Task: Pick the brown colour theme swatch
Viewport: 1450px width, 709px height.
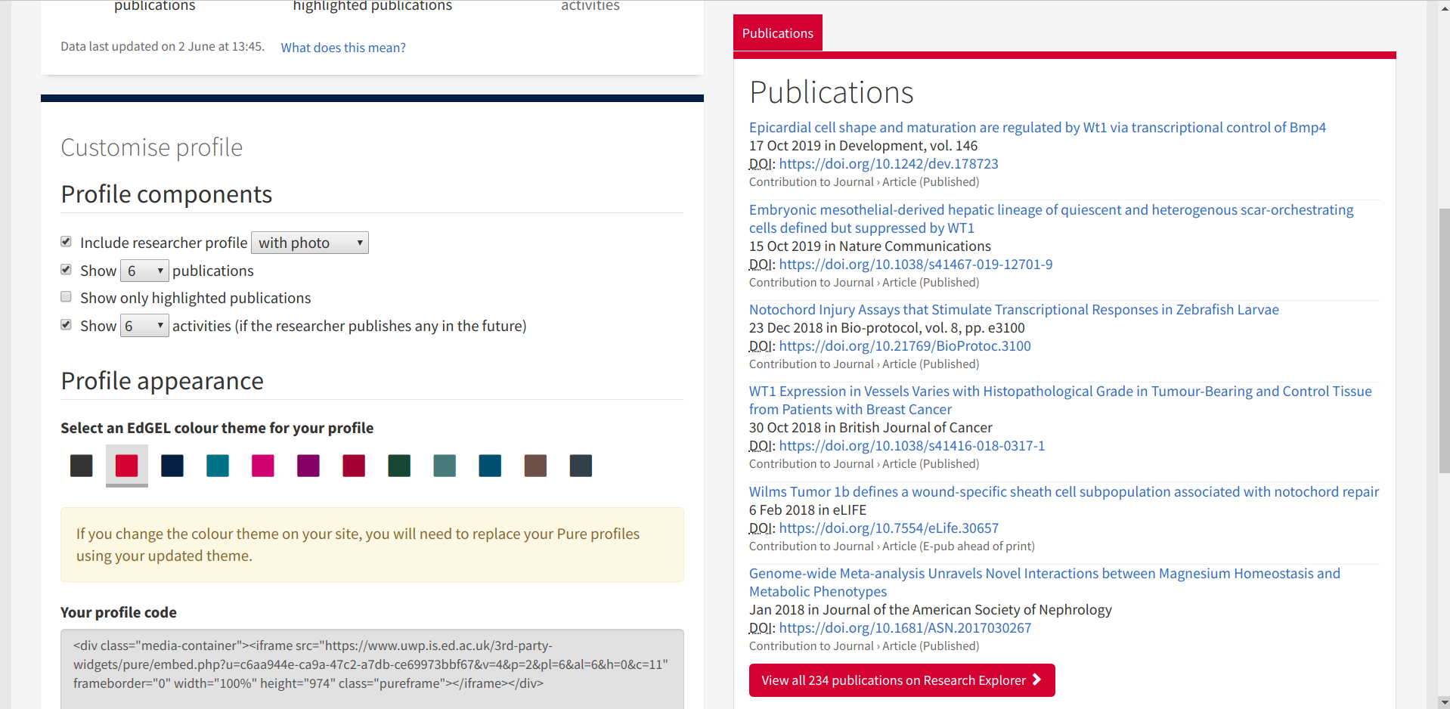Action: coord(535,466)
